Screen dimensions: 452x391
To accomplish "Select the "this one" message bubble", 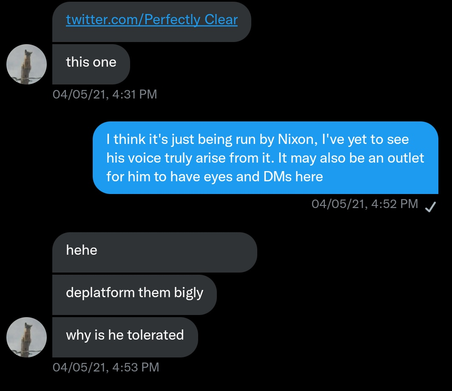I will coord(91,64).
